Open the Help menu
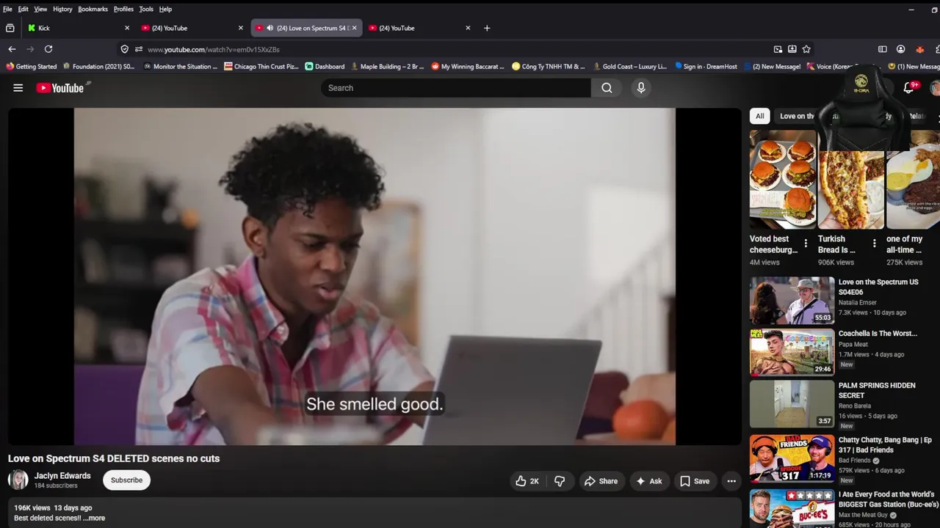This screenshot has height=528, width=940. tap(165, 9)
